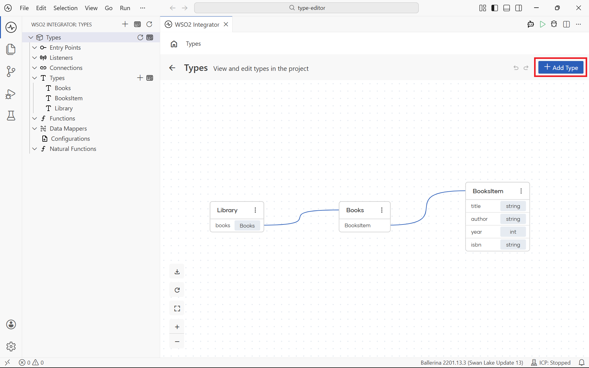
Task: Click plus icon in WSO2 Integrator panel header
Action: pyautogui.click(x=125, y=24)
